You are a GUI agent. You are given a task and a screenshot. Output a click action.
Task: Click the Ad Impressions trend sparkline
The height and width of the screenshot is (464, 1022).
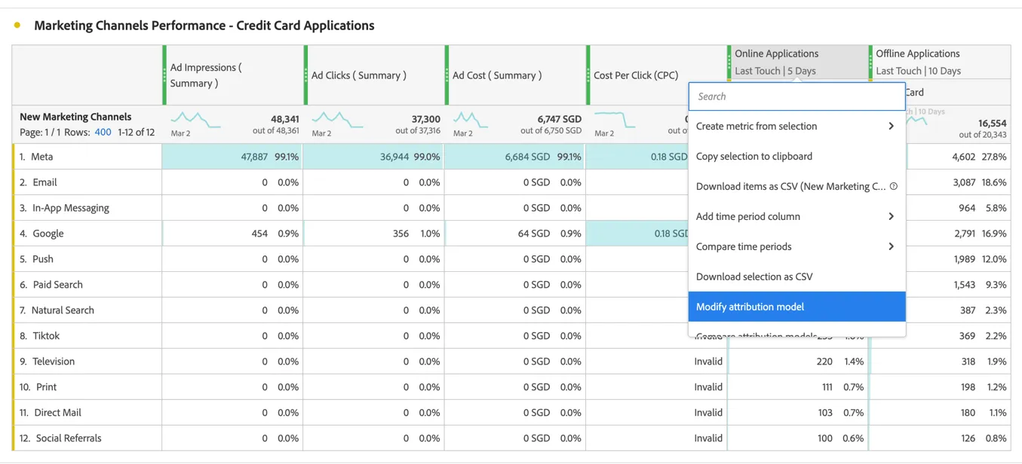[x=196, y=120]
